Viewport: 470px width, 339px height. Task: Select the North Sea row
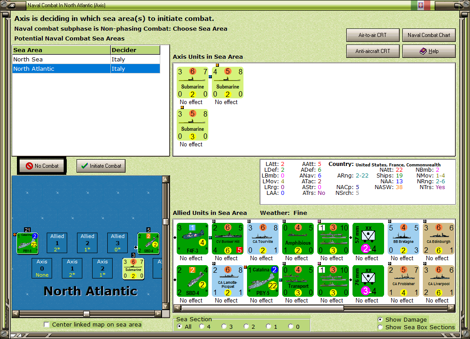pos(86,59)
